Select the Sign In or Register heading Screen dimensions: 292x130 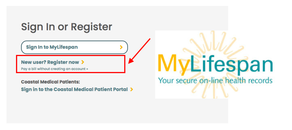click(x=67, y=27)
